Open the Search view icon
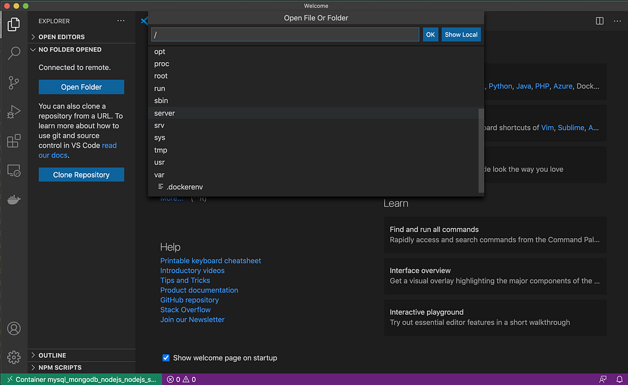Image resolution: width=628 pixels, height=385 pixels. 14,53
